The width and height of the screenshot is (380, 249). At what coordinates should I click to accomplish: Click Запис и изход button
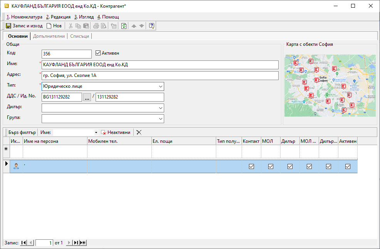point(24,26)
